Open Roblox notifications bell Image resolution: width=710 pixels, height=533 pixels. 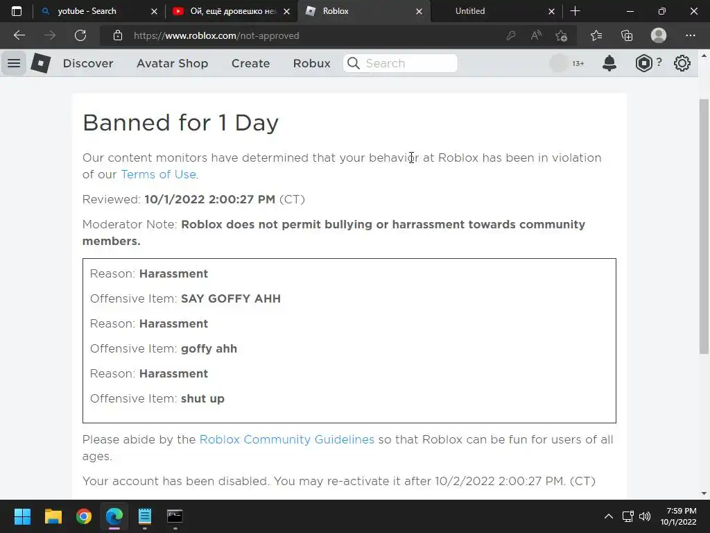point(609,63)
